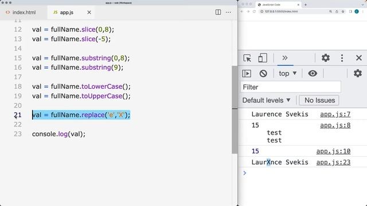Open a new browser tab
367x206 pixels.
(306, 5)
